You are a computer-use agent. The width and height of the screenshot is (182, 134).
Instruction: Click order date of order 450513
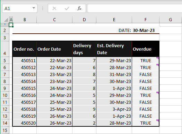tap(54, 74)
